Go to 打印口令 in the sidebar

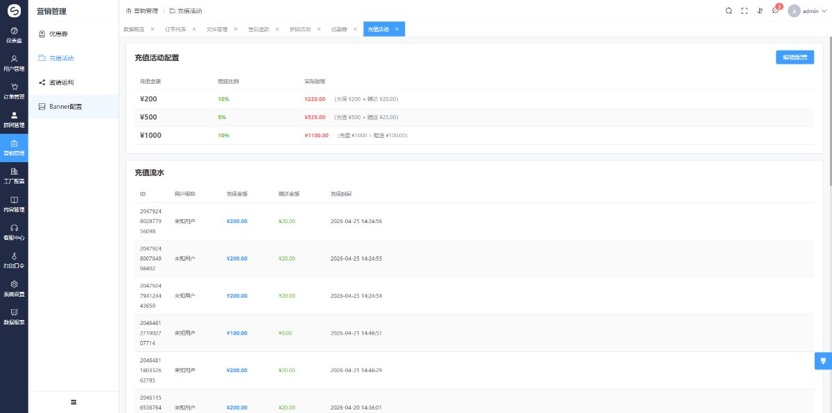(x=14, y=261)
